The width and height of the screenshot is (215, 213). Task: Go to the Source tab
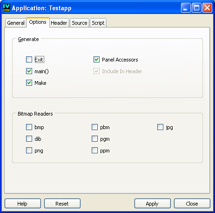[80, 23]
